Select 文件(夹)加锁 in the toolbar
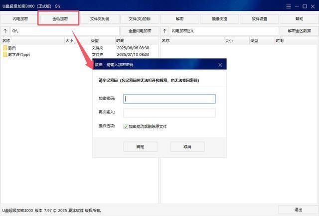Viewport: 319px width, 216px height. coord(140,19)
